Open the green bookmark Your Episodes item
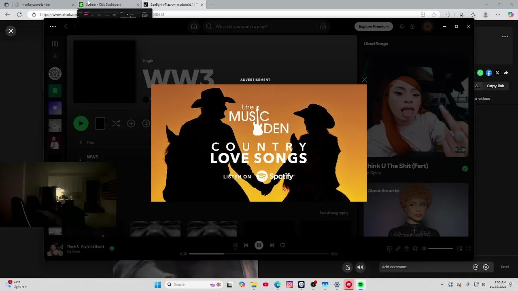 tap(55, 91)
